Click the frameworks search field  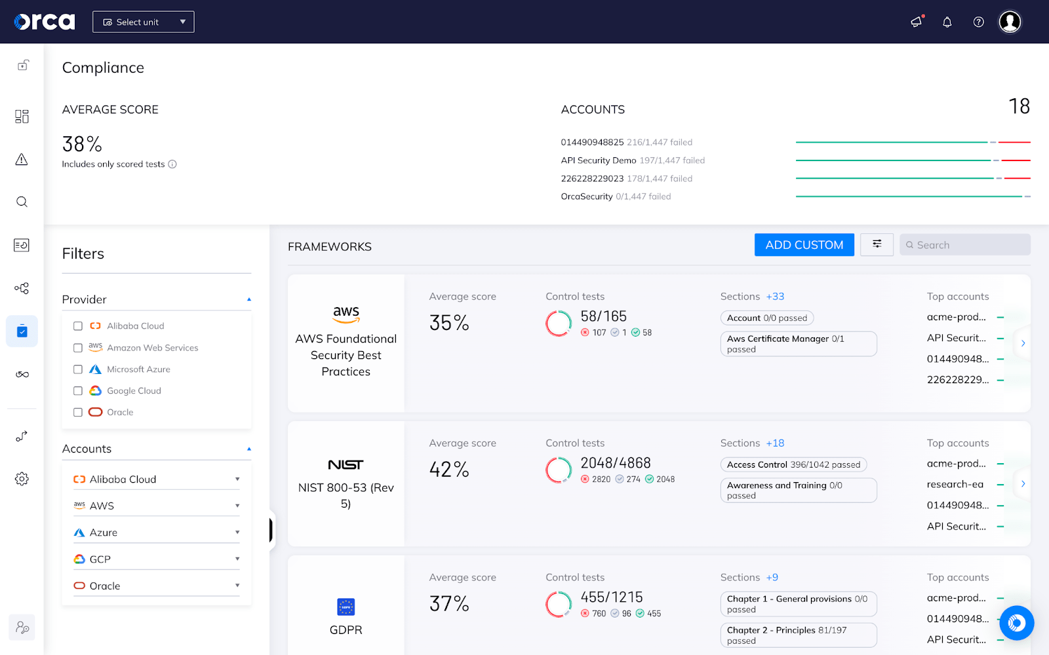click(x=964, y=244)
